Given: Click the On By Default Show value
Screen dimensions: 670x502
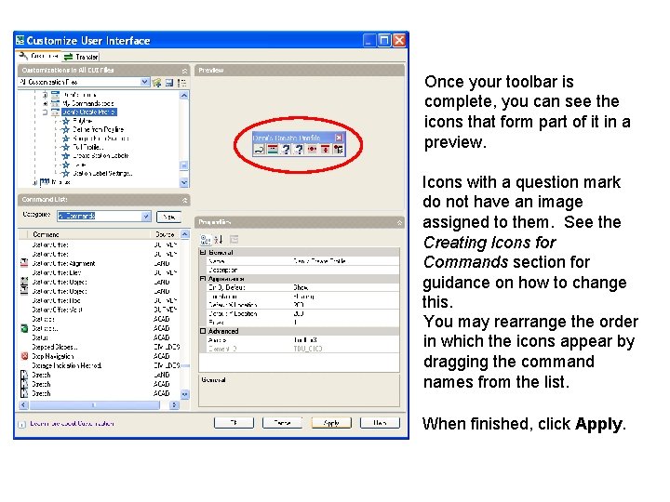Looking at the screenshot, I should pos(345,287).
